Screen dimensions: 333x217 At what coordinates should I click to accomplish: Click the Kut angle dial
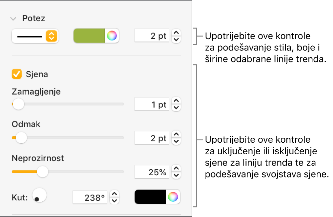40,195
